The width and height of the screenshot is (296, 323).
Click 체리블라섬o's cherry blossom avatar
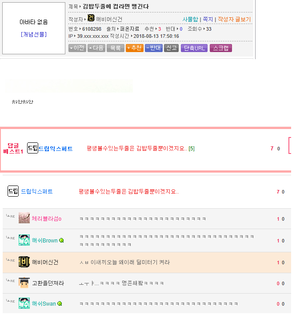(x=24, y=218)
